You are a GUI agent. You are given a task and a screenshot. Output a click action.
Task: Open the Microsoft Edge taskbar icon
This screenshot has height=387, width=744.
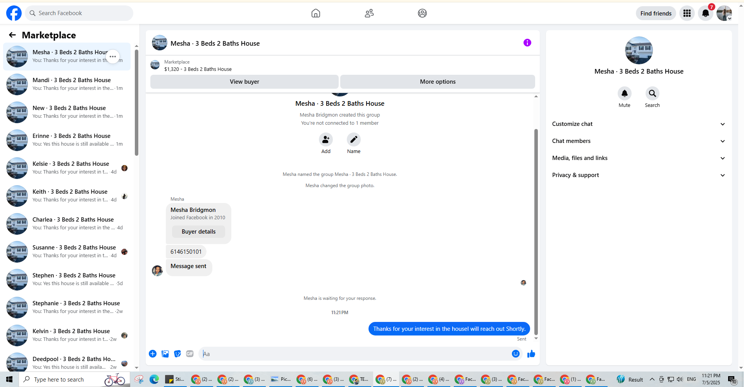click(x=154, y=379)
